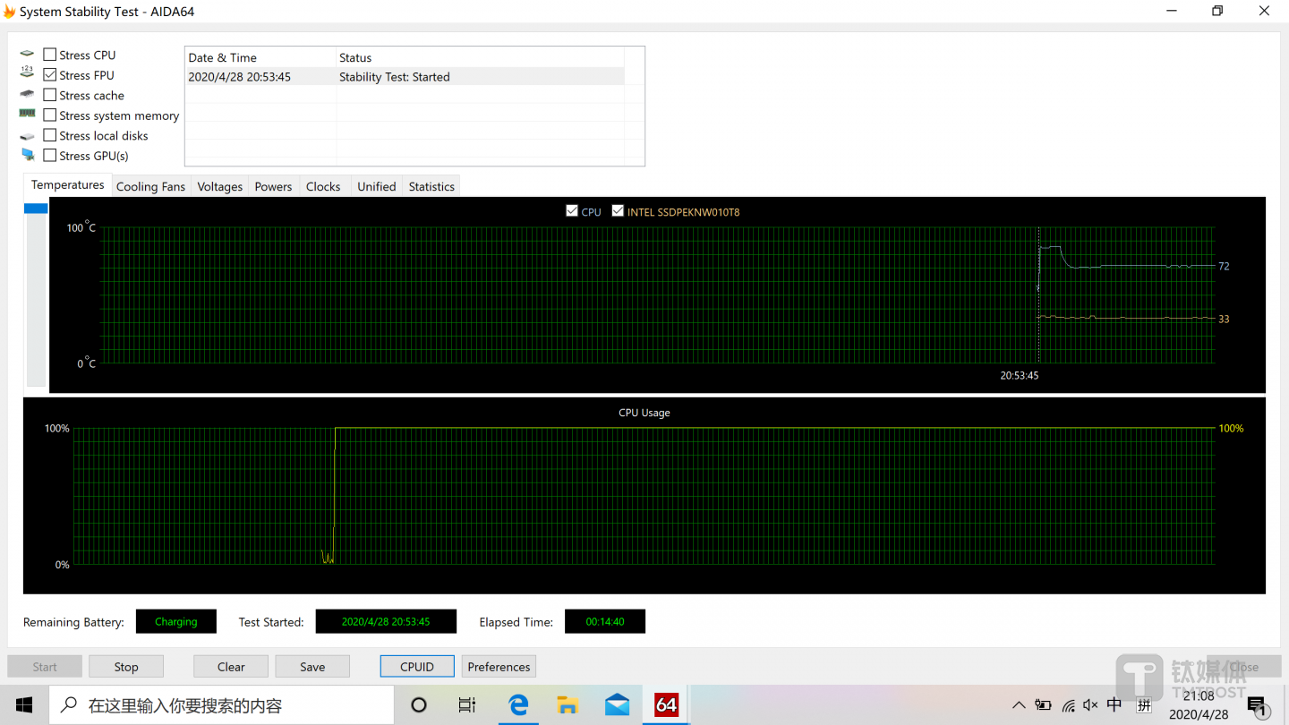Hide the CPU temperature graph line
This screenshot has width=1289, height=725.
click(x=572, y=211)
